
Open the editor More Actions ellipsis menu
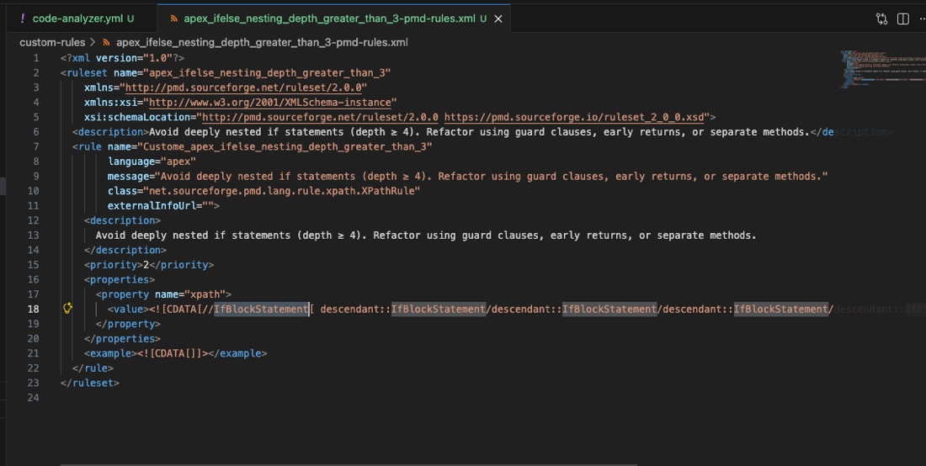922,19
